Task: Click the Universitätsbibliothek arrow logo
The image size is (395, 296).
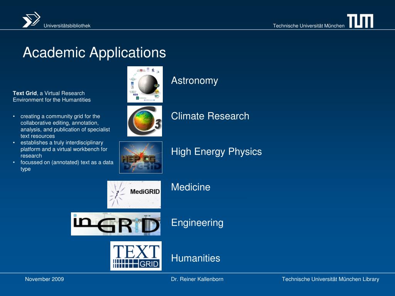Action: coord(32,20)
